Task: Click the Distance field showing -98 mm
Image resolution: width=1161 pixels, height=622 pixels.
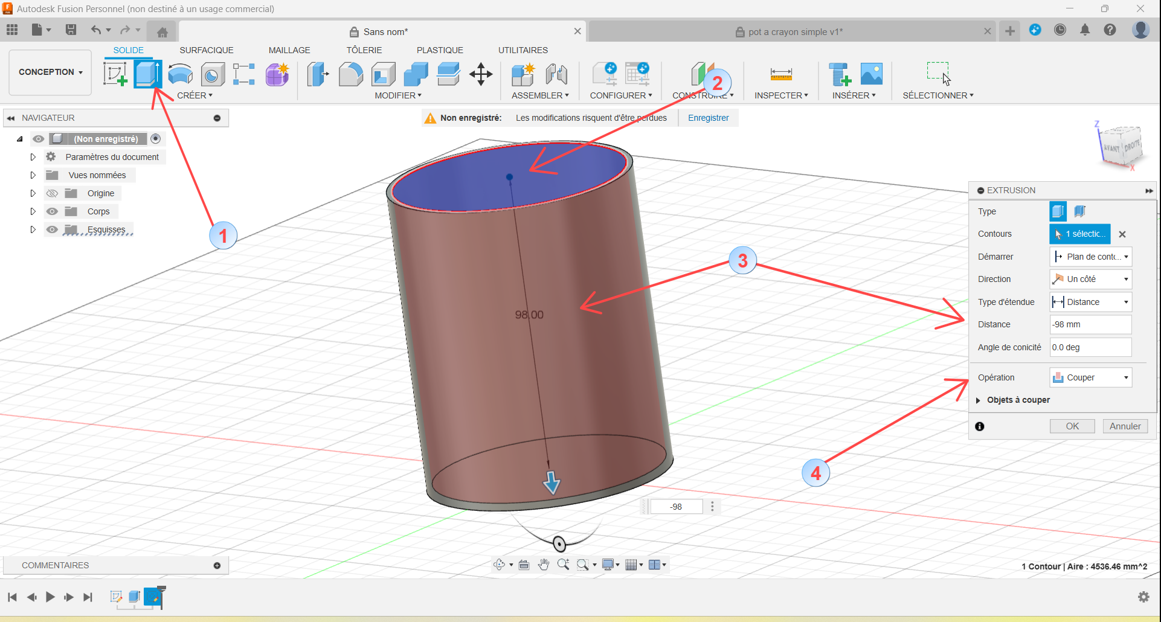Action: pos(1090,324)
